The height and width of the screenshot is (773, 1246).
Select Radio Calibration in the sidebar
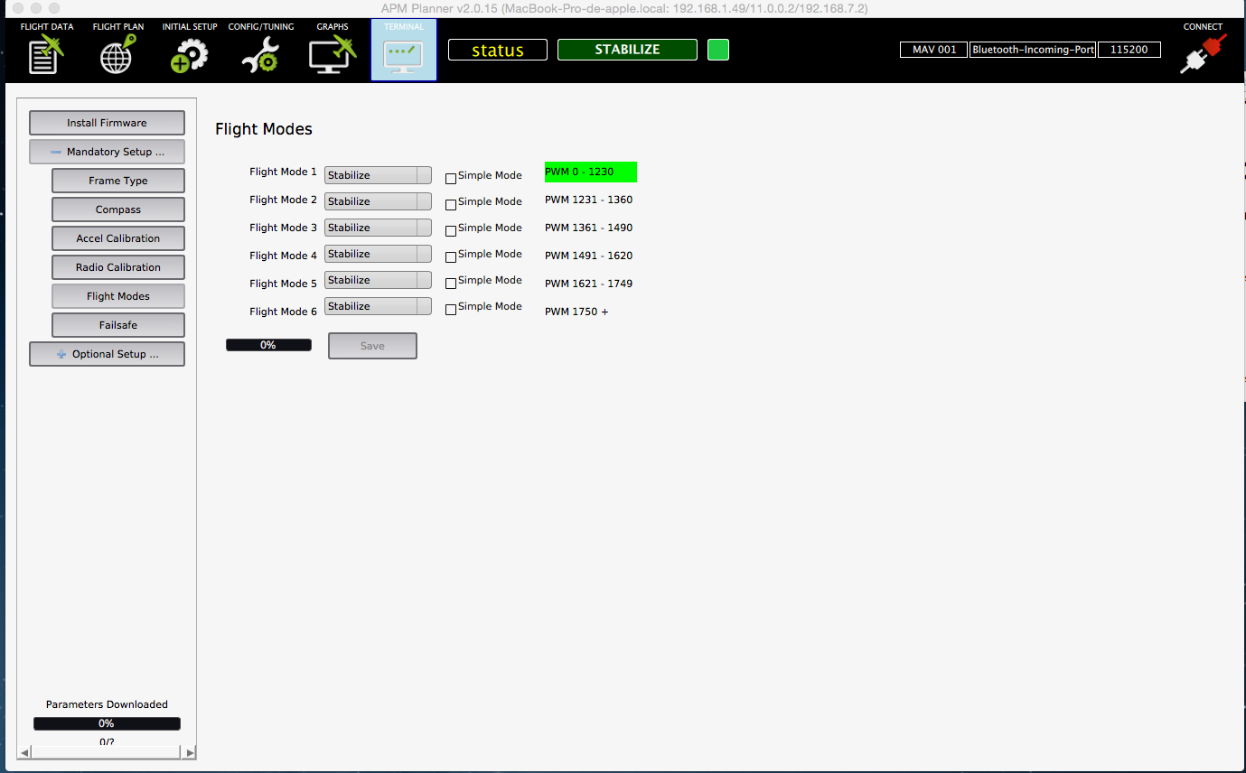[118, 267]
